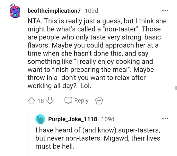
Task: Click the vote score showing 18
Action: (x=40, y=101)
